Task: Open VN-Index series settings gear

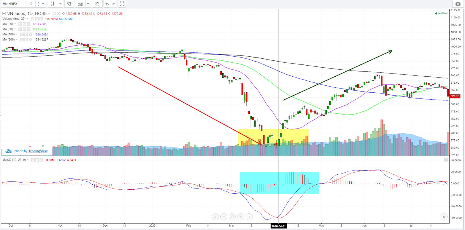Action: coord(58,13)
